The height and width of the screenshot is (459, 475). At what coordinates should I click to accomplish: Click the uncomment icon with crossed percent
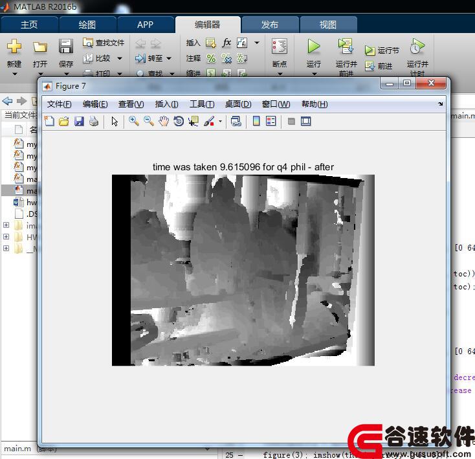point(226,58)
